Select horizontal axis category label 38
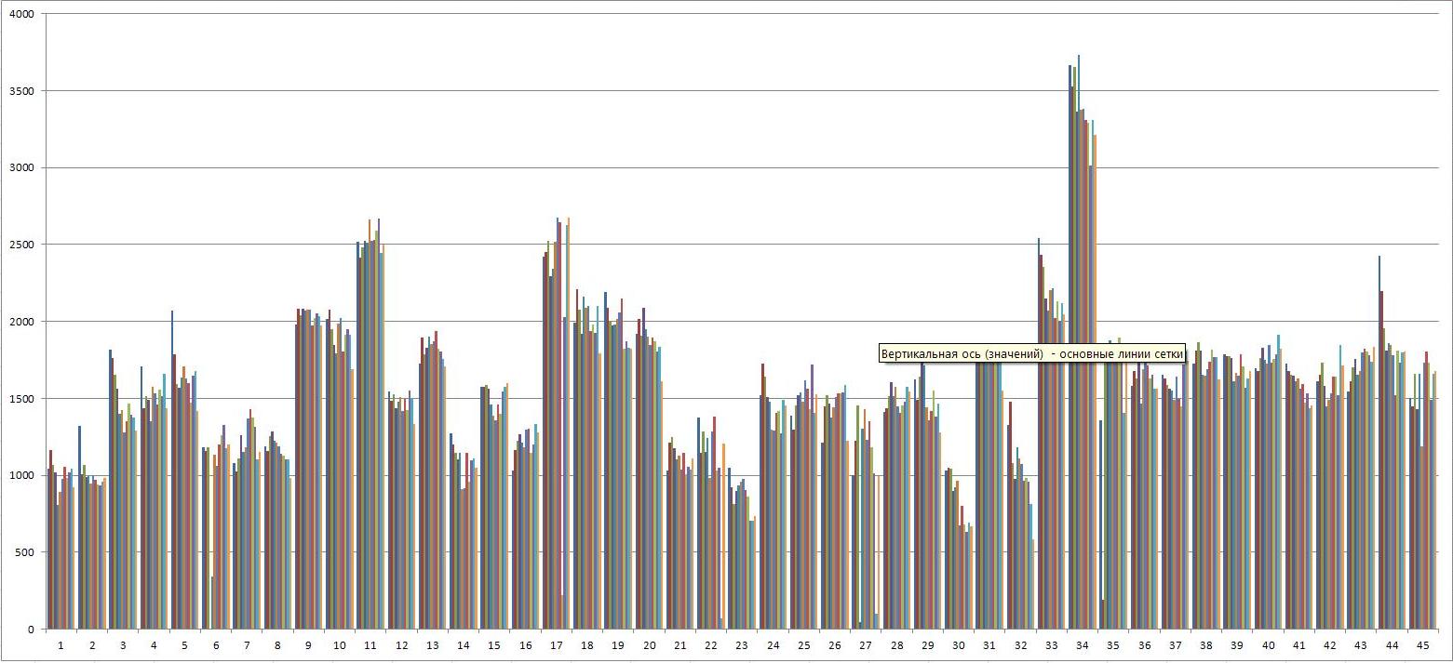Viewport: 1453px width, 663px height. point(1206,645)
